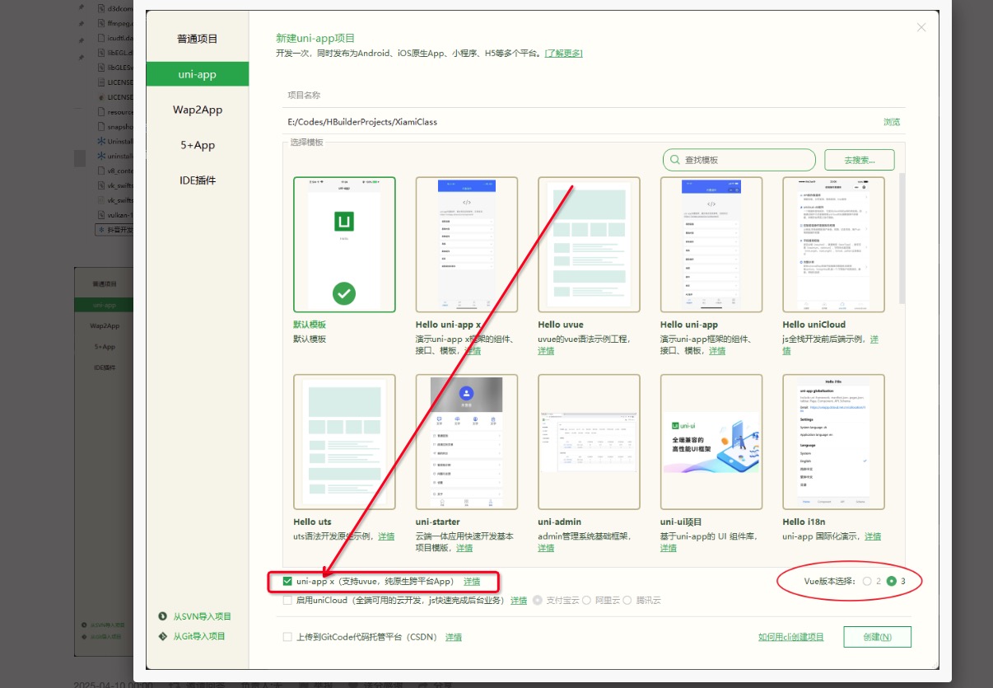Click 浏览 to browse for a folder

click(892, 122)
